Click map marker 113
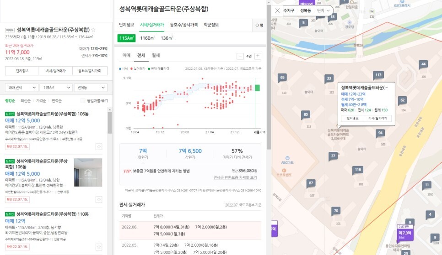Viewport: 442px width, 255px height. pyautogui.click(x=378, y=75)
